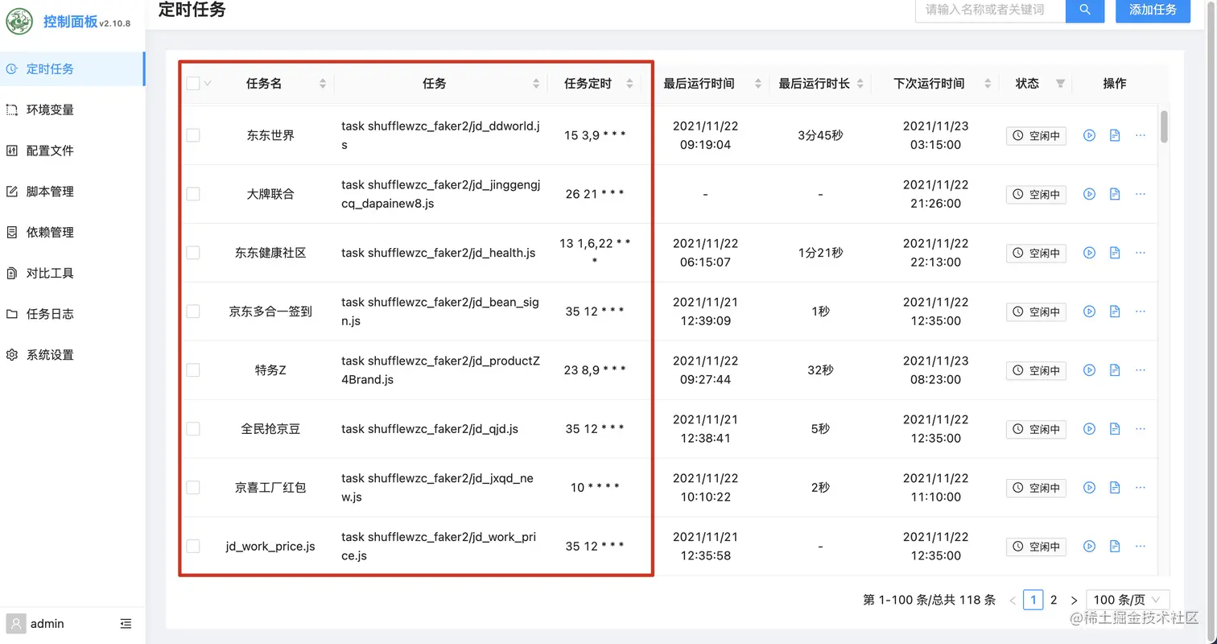The image size is (1217, 644).
Task: Select current page 1 in pagination
Action: coord(1033,600)
